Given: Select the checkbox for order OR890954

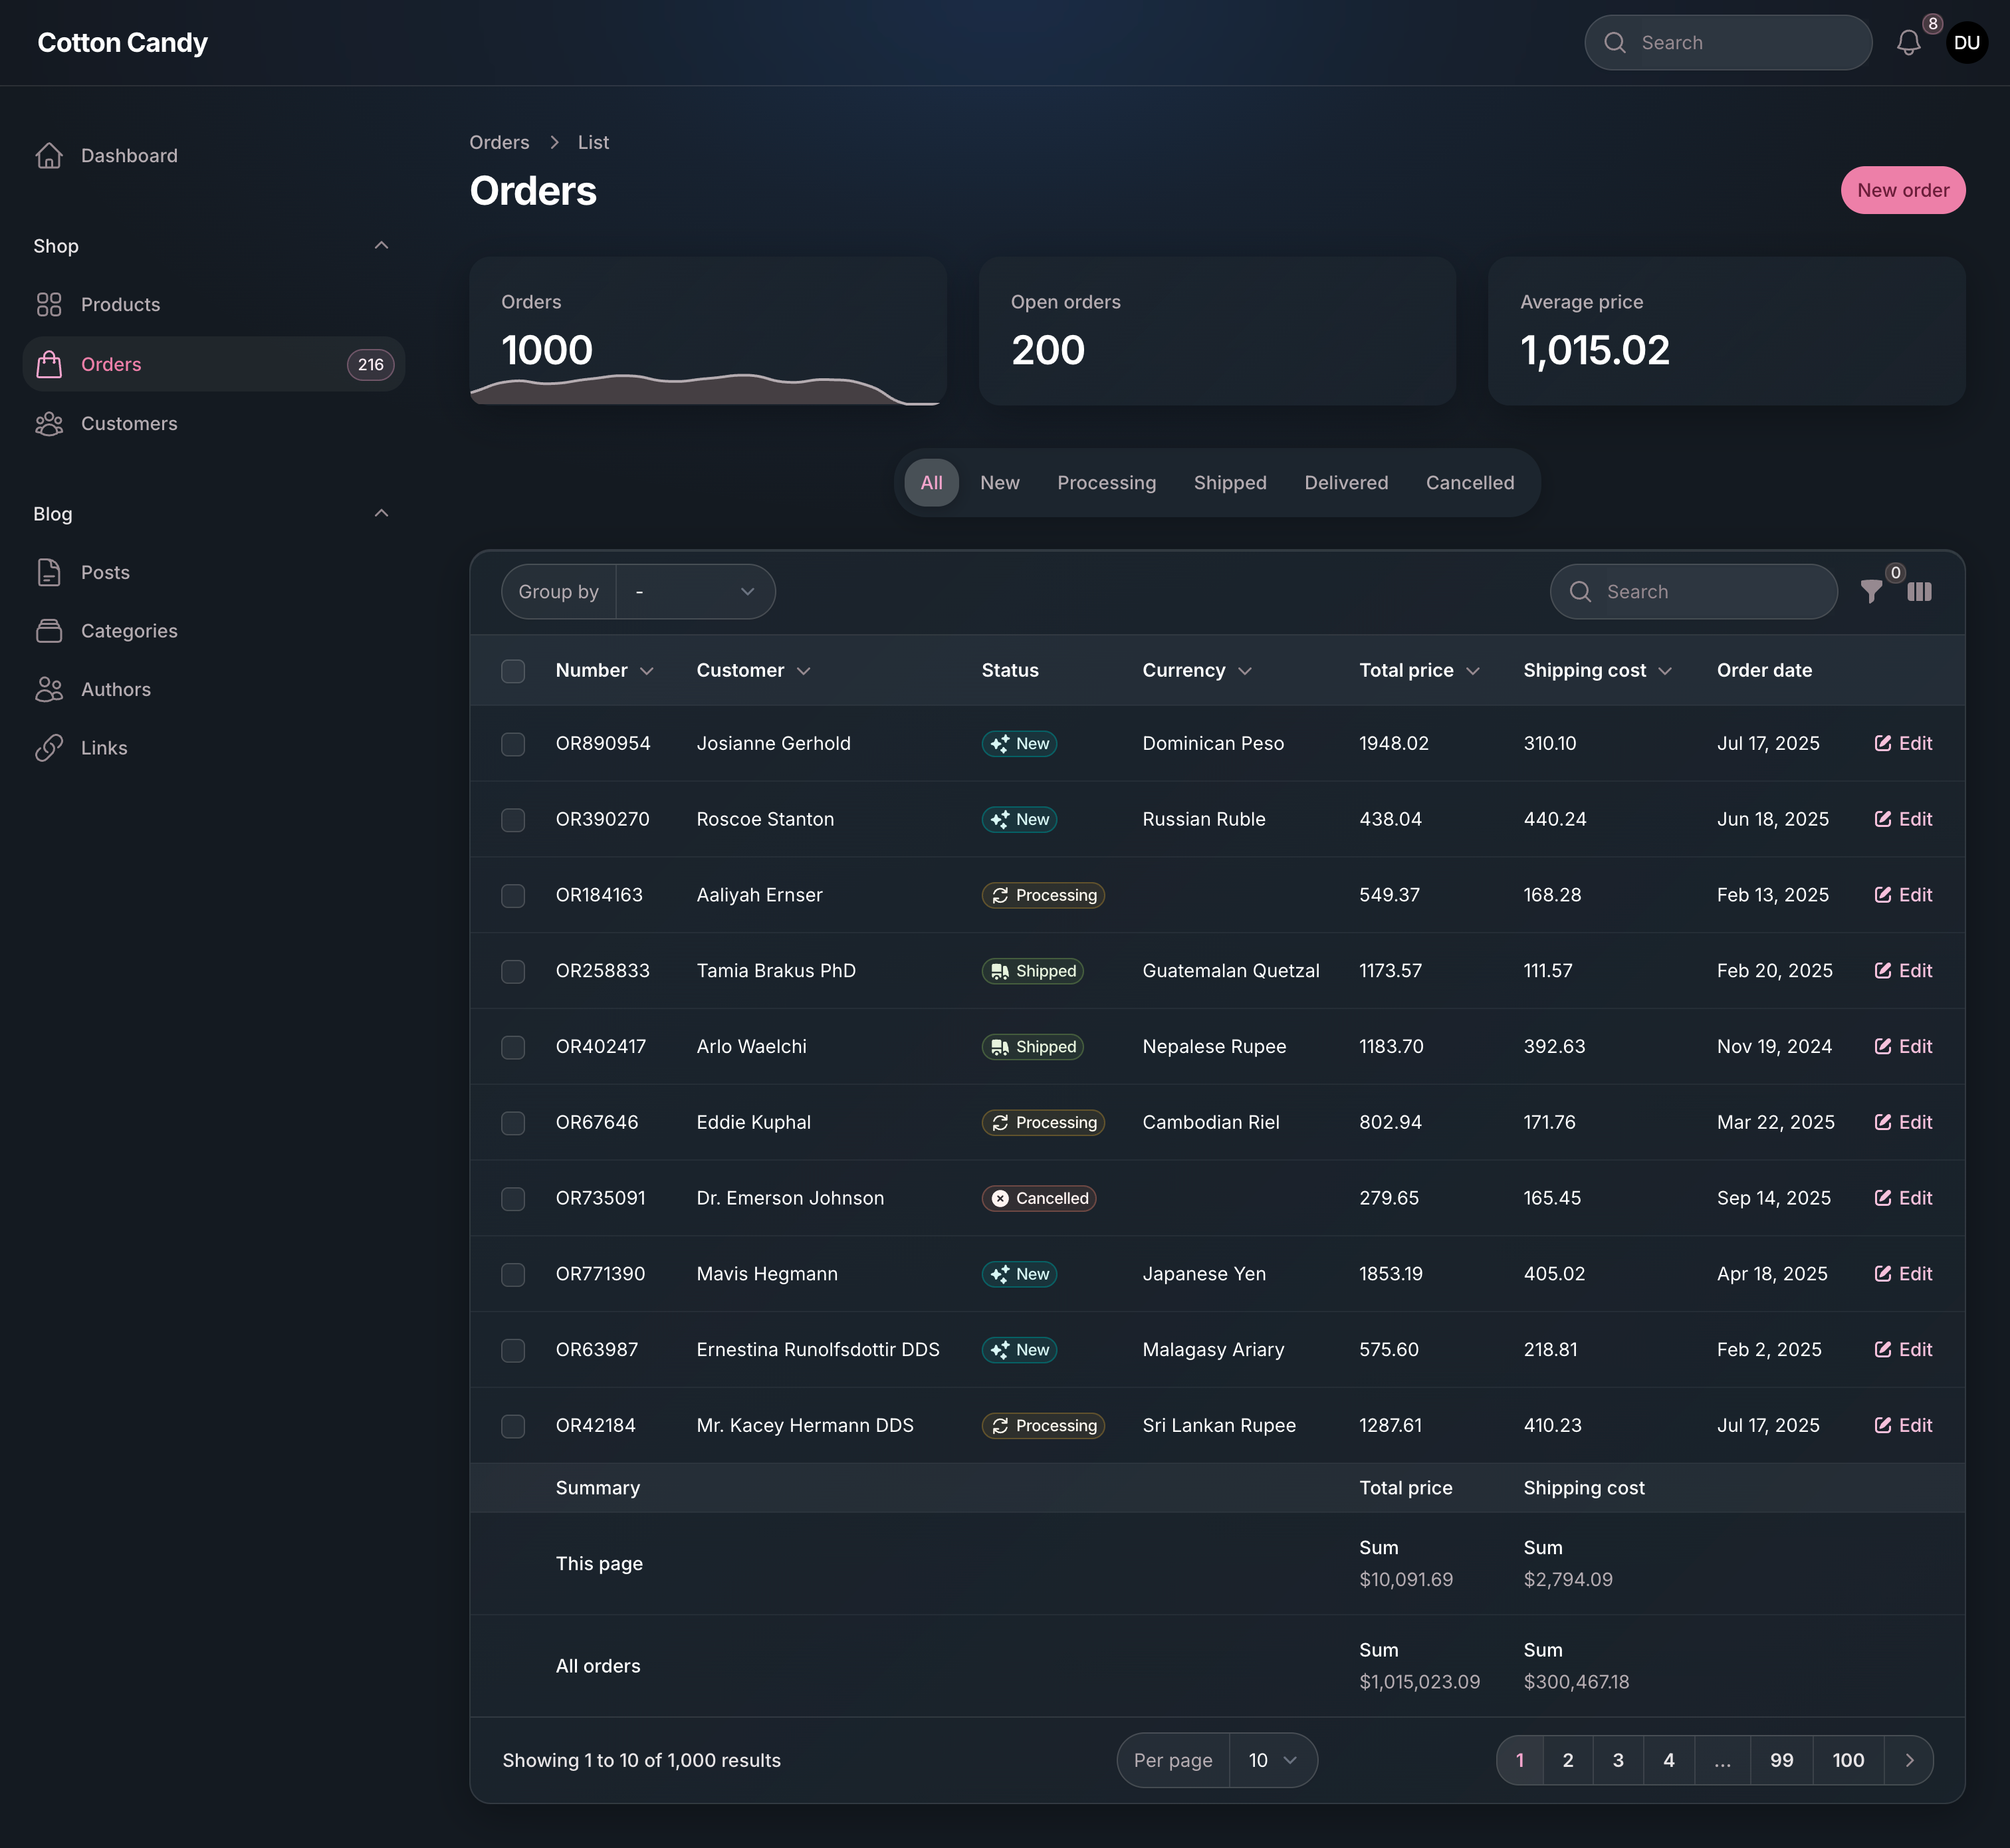Looking at the screenshot, I should coord(513,744).
